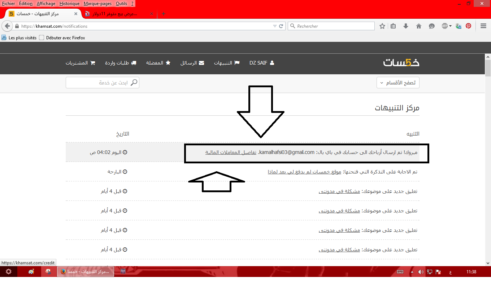Open the Historique menu
491x282 pixels.
69,3
